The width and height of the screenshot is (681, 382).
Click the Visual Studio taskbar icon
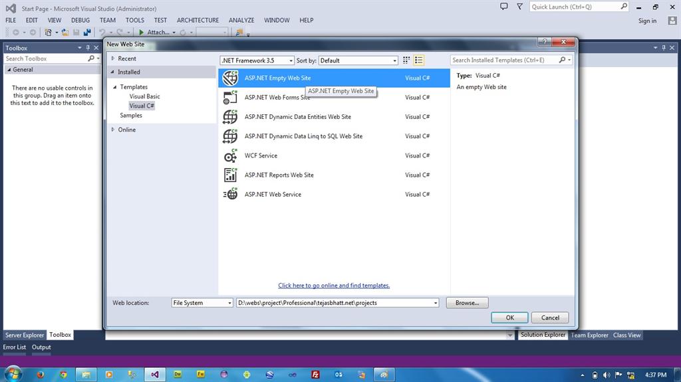[x=155, y=375]
